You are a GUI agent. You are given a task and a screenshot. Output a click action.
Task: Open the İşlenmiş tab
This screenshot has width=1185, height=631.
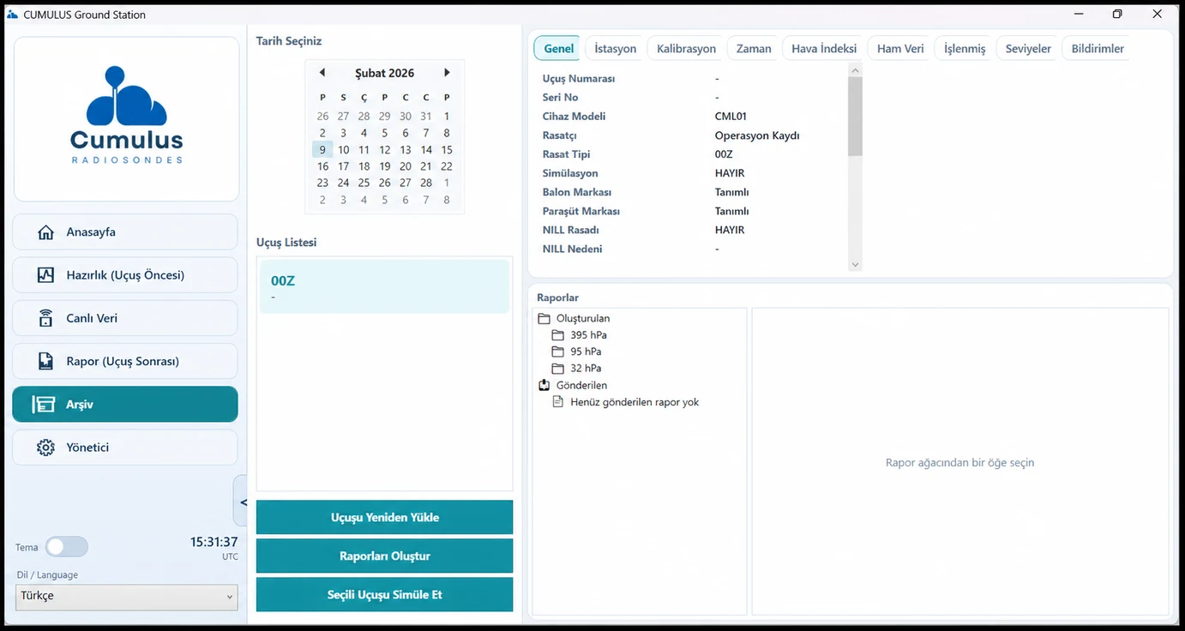click(965, 49)
